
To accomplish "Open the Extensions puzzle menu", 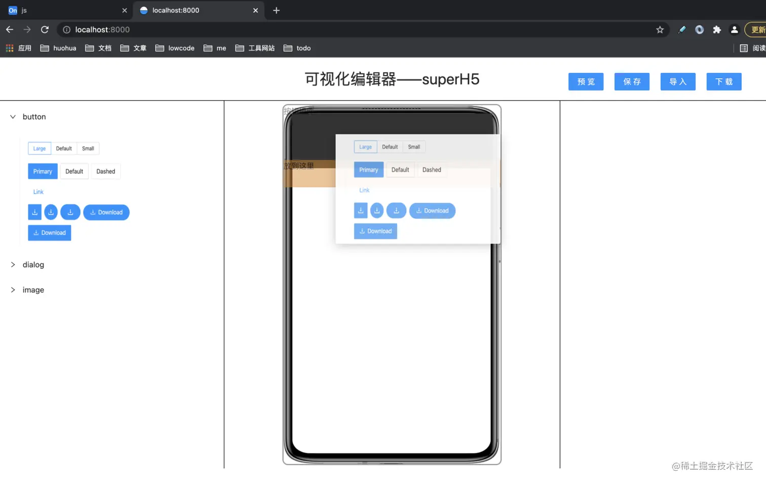I will point(717,30).
